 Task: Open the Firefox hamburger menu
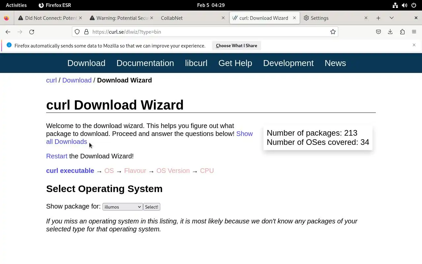coord(414,32)
